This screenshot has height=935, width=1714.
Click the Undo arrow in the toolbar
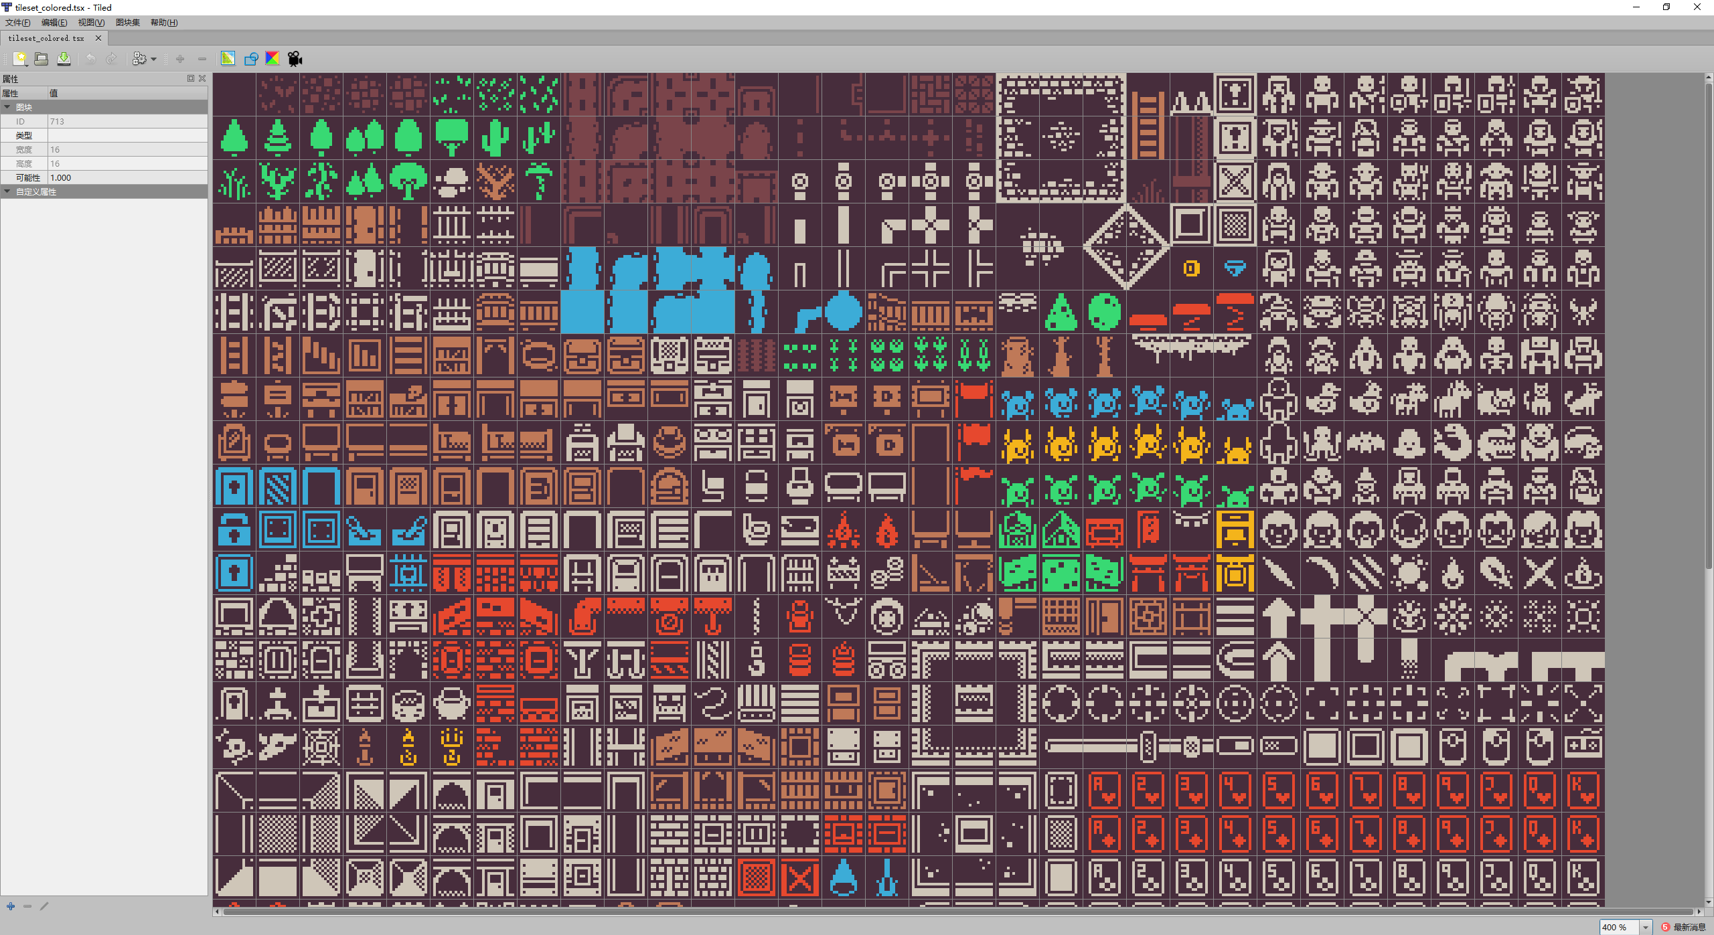90,59
